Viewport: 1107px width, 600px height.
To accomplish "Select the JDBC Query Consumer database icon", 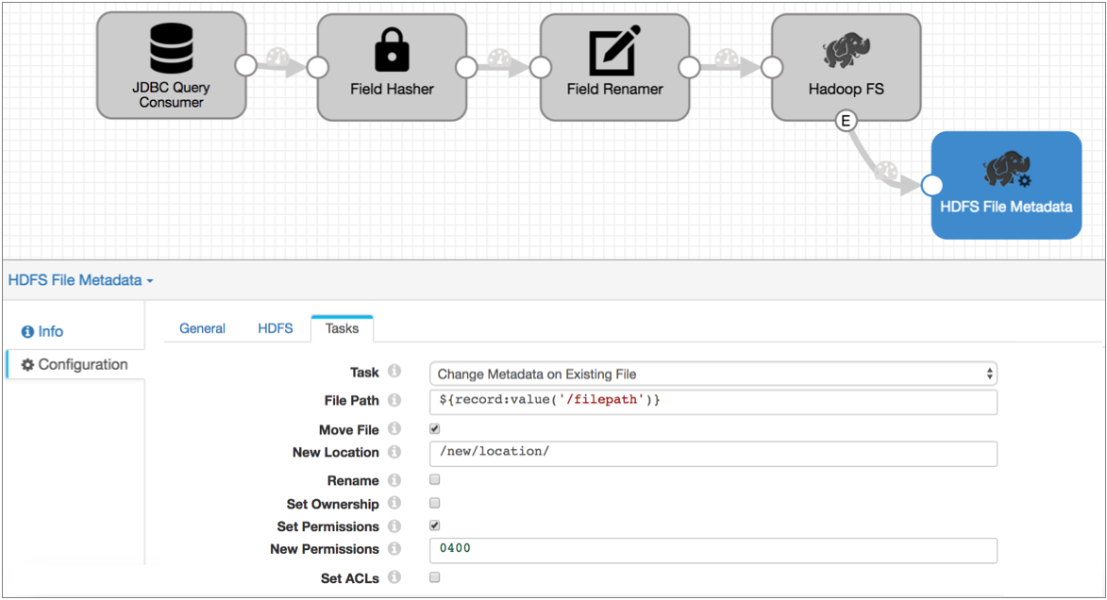I will pos(171,48).
